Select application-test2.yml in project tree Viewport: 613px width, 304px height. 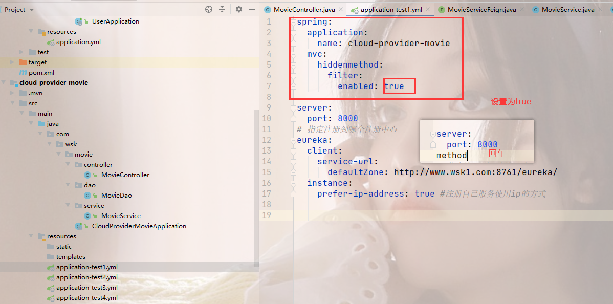[x=87, y=277]
